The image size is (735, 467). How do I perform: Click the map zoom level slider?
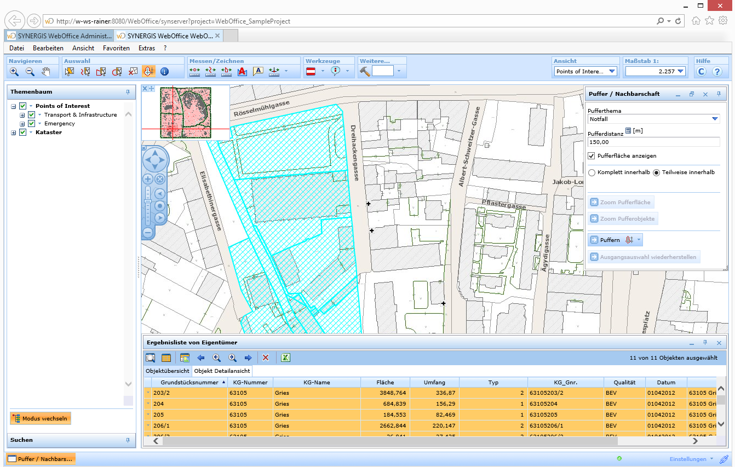[x=147, y=202]
